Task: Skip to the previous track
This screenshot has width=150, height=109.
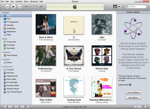Action: click(x=7, y=7)
